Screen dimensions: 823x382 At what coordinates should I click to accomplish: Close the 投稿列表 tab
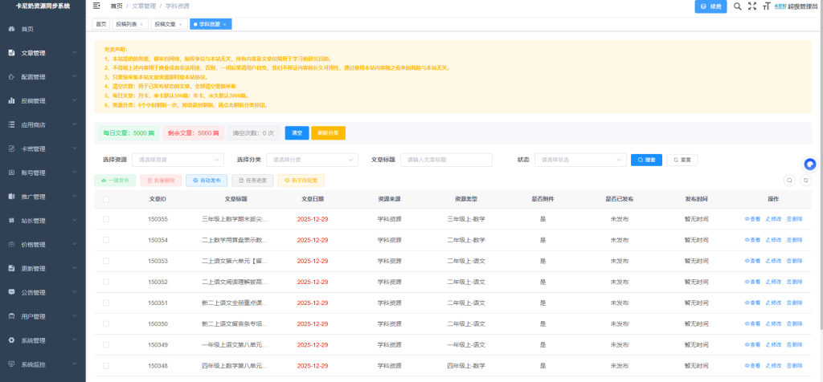tap(141, 25)
